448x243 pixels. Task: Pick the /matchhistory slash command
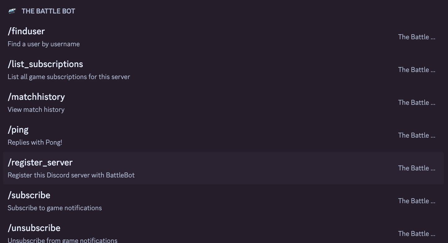click(x=223, y=103)
